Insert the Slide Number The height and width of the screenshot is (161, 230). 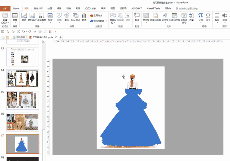click(184, 15)
